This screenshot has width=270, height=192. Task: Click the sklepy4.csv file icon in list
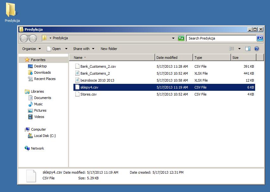click(x=77, y=87)
